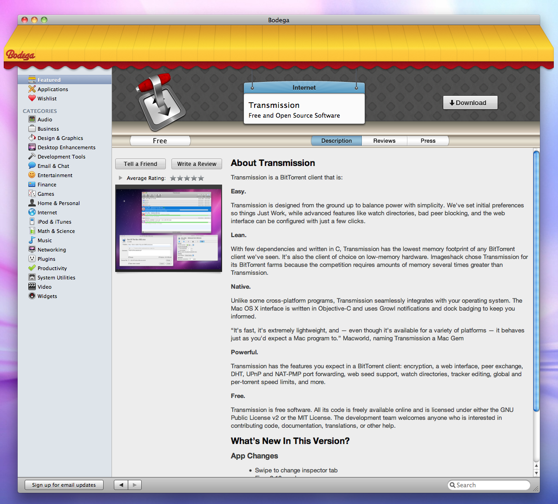
Task: Click the Featured sidebar icon
Action: coord(32,80)
